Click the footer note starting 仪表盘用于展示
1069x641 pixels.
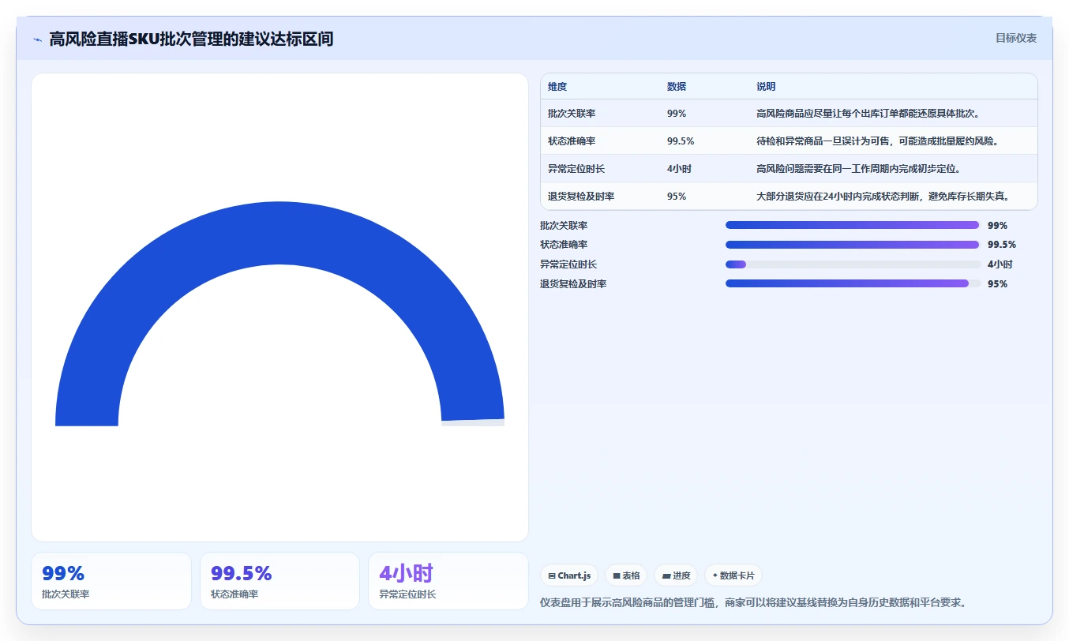pos(753,602)
